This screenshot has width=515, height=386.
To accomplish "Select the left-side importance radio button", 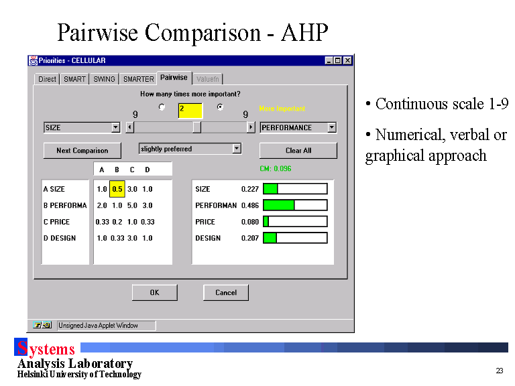I will 162,107.
